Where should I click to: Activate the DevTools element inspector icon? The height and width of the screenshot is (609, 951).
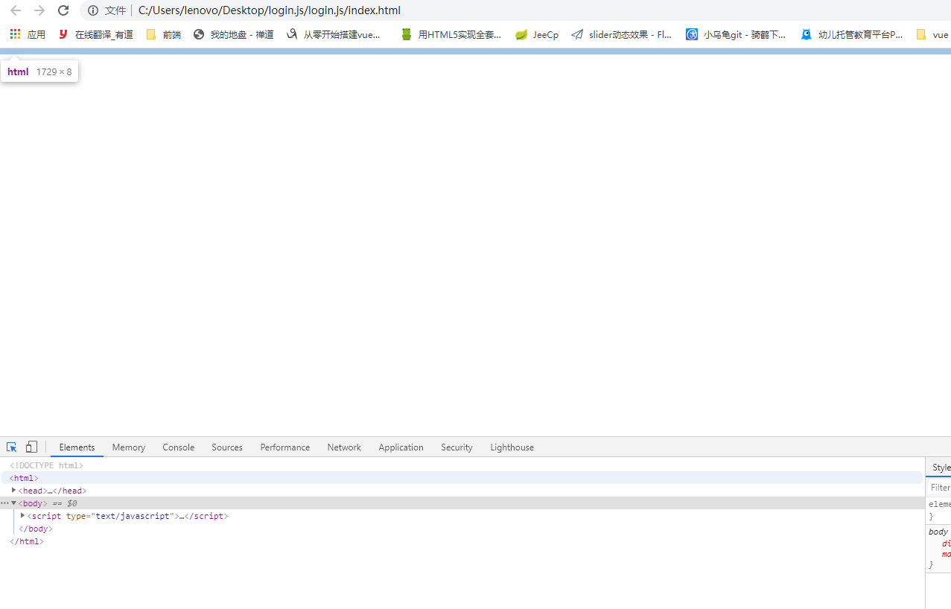pyautogui.click(x=12, y=447)
